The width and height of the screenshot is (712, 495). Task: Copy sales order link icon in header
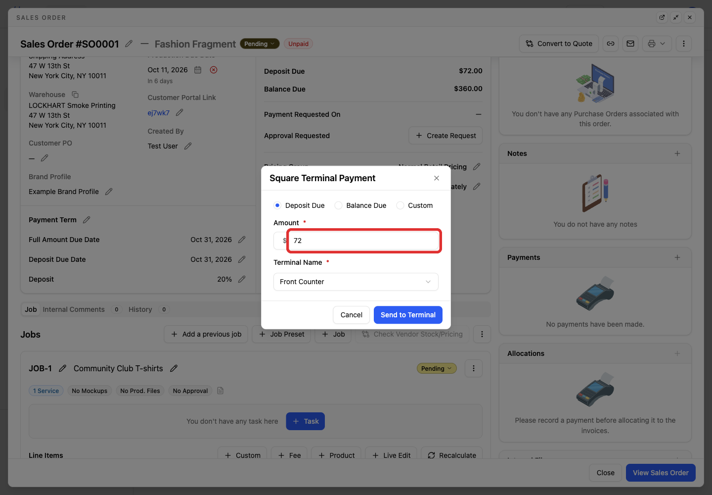click(611, 44)
